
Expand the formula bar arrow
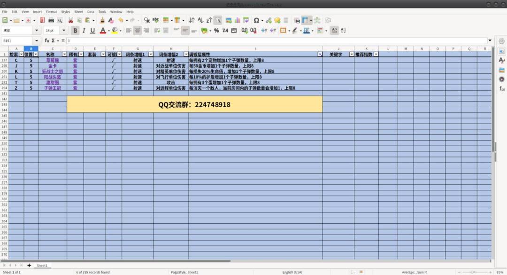pyautogui.click(x=490, y=40)
